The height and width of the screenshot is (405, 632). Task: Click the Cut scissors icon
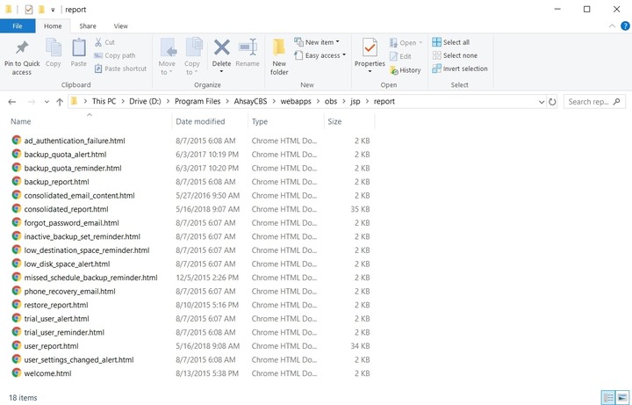[98, 42]
